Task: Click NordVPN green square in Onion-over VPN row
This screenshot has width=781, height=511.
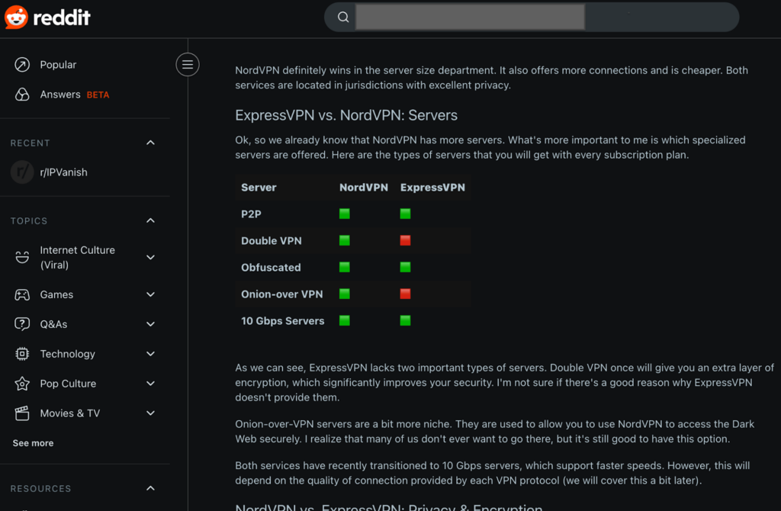Action: (x=344, y=294)
